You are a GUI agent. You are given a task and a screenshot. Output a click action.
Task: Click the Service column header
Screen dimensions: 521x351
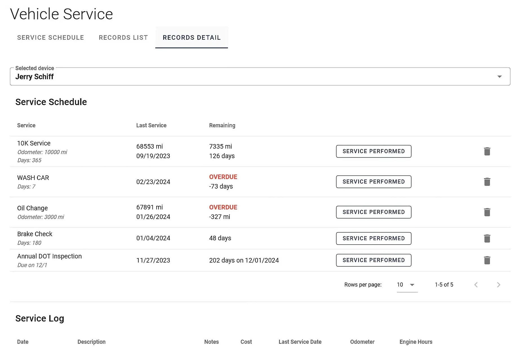[26, 125]
